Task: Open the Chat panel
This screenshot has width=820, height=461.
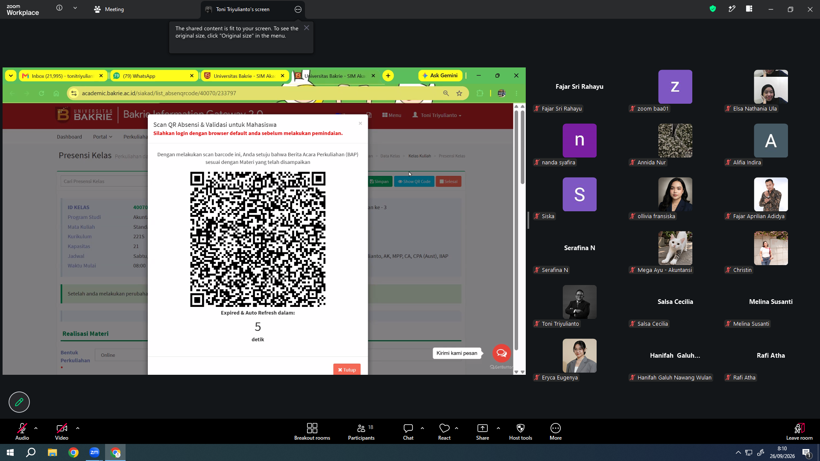Action: (x=408, y=432)
